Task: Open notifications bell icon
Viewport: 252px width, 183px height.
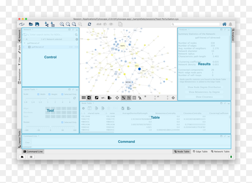Action: click(x=231, y=24)
